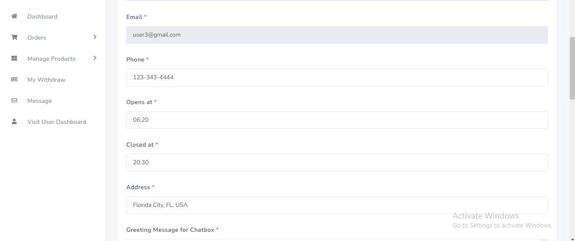
Task: Click the Opens at time field
Action: pyautogui.click(x=337, y=120)
